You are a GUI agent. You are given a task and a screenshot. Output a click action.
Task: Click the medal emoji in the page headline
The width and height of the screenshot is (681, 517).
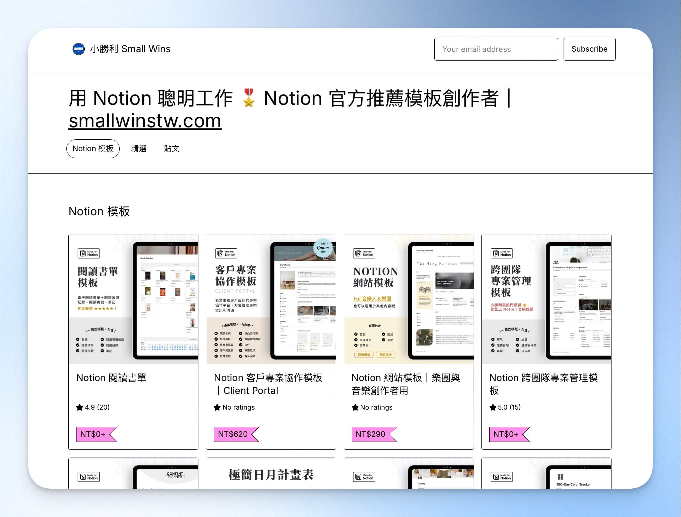tap(249, 98)
